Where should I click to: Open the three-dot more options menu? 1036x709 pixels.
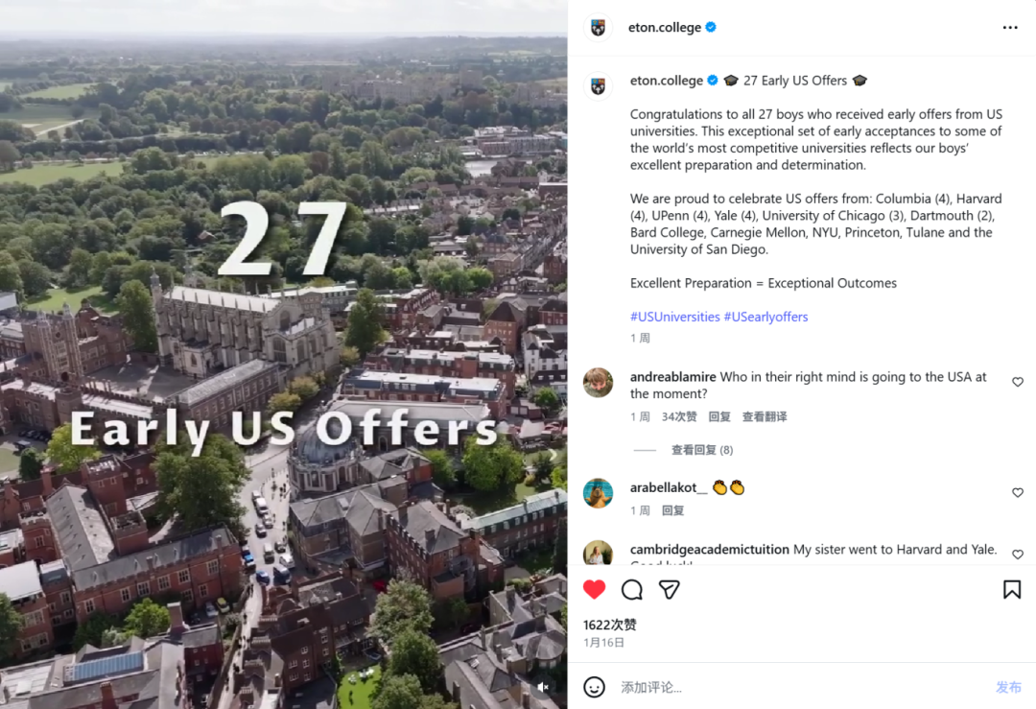pos(1009,28)
